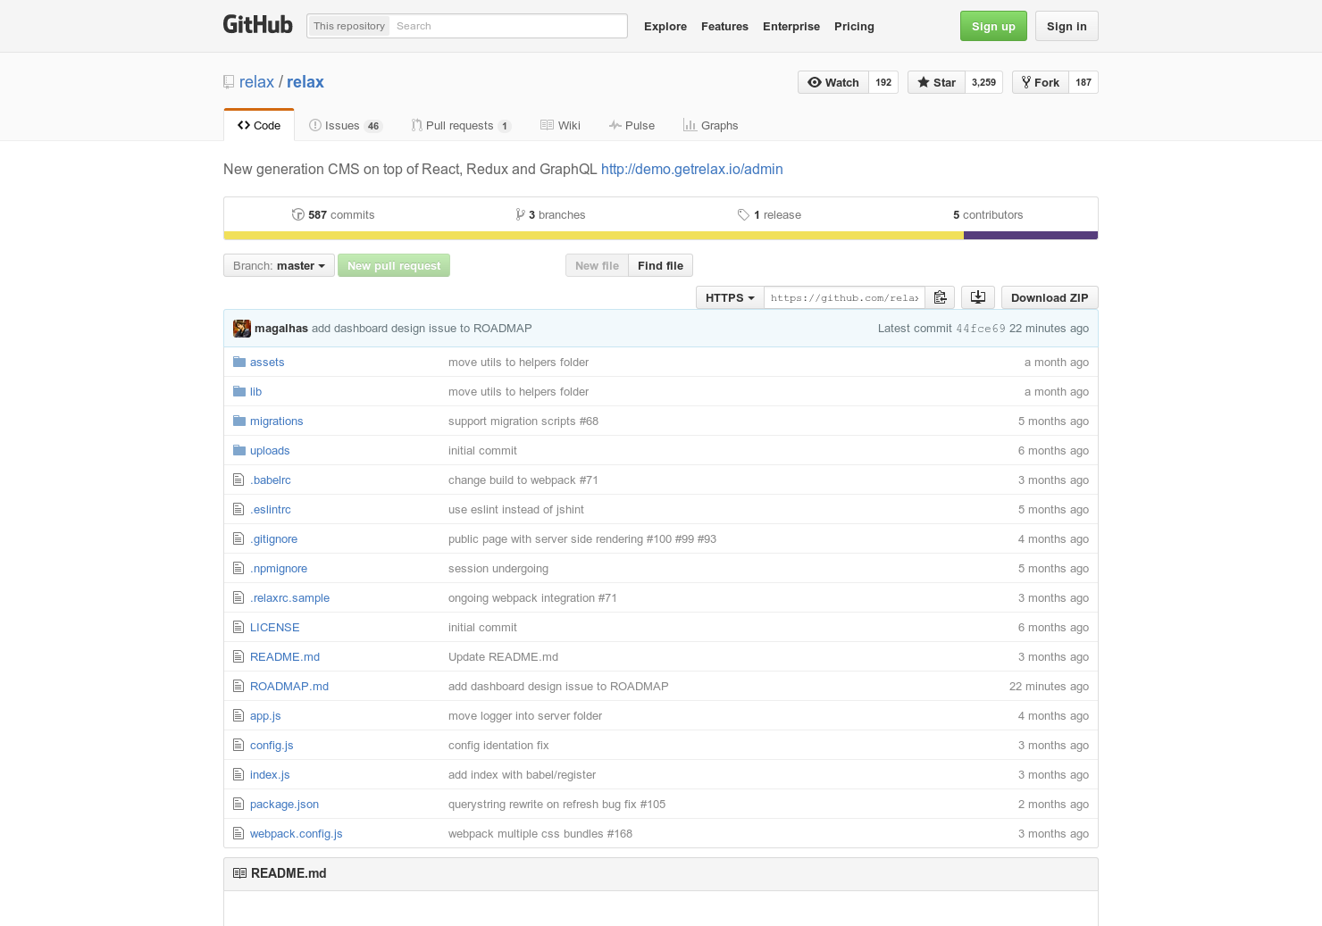Click the assets folder icon
This screenshot has height=926, width=1322.
pos(239,362)
